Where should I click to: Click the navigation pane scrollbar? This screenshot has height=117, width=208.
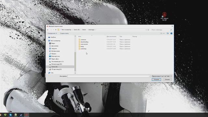tap(75, 61)
